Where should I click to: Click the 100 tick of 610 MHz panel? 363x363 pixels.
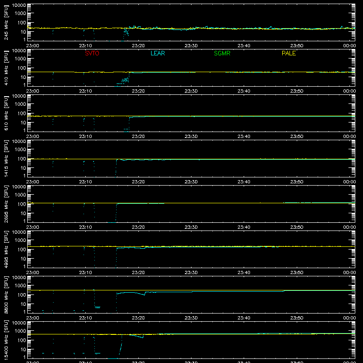point(22,113)
